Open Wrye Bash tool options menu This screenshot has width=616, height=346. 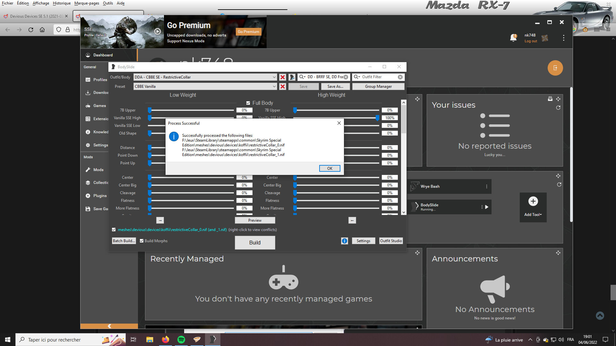pos(487,186)
